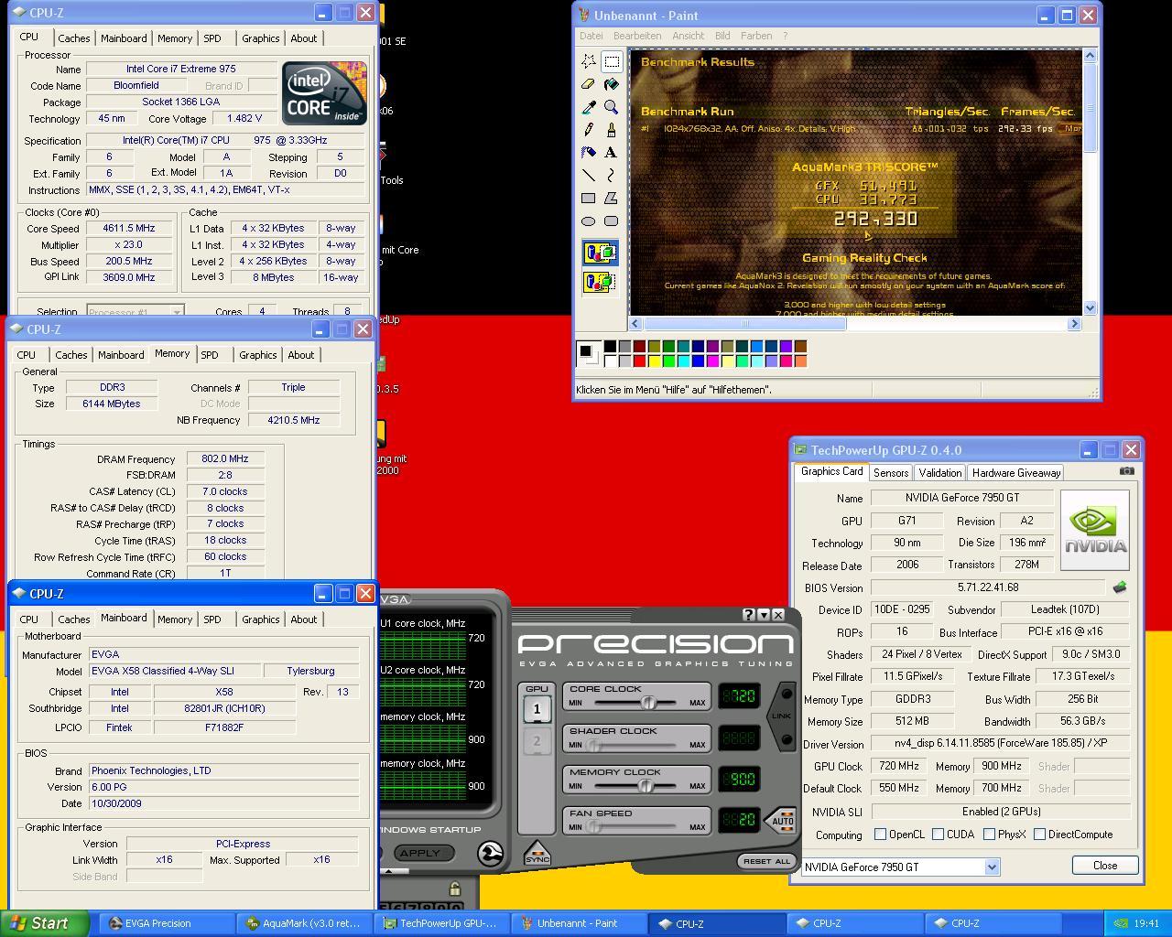Select GPU 2 in EVGA Precision

pos(537,741)
